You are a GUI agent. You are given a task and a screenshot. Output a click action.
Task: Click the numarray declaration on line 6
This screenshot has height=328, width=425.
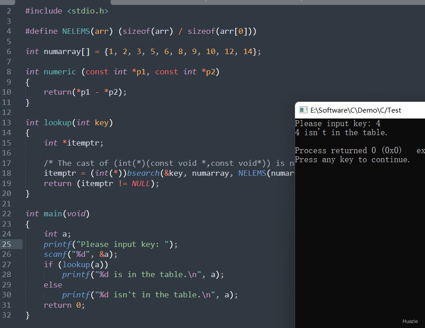[67, 52]
